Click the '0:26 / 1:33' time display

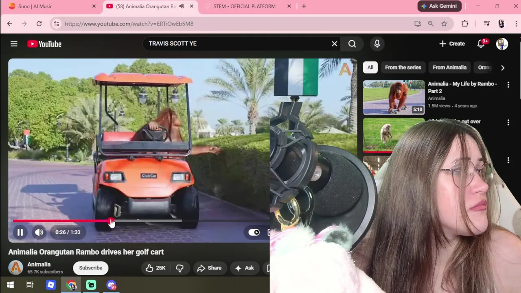click(68, 232)
